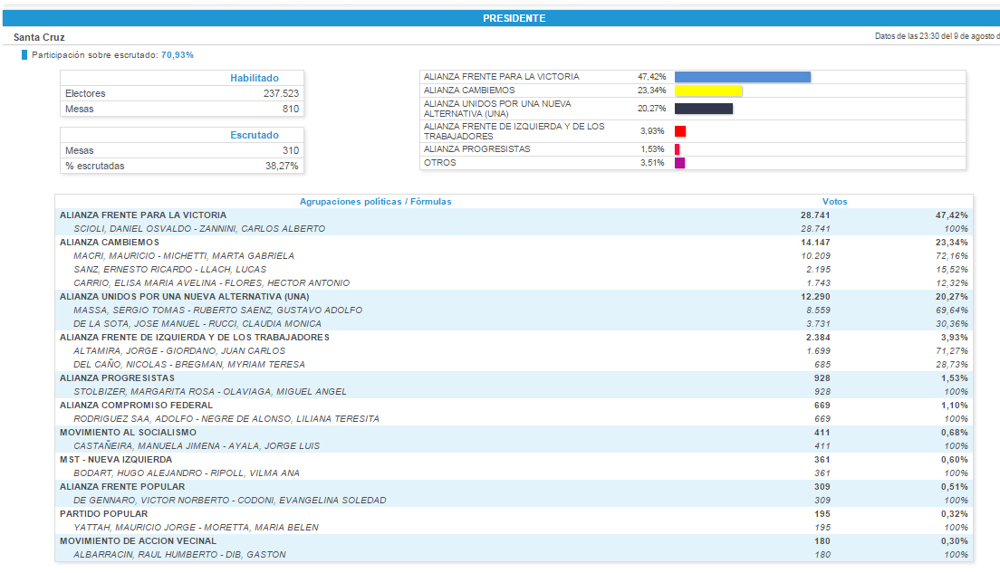Click the Mesas habilitadas value 810
This screenshot has height=573, width=1000.
coord(291,109)
